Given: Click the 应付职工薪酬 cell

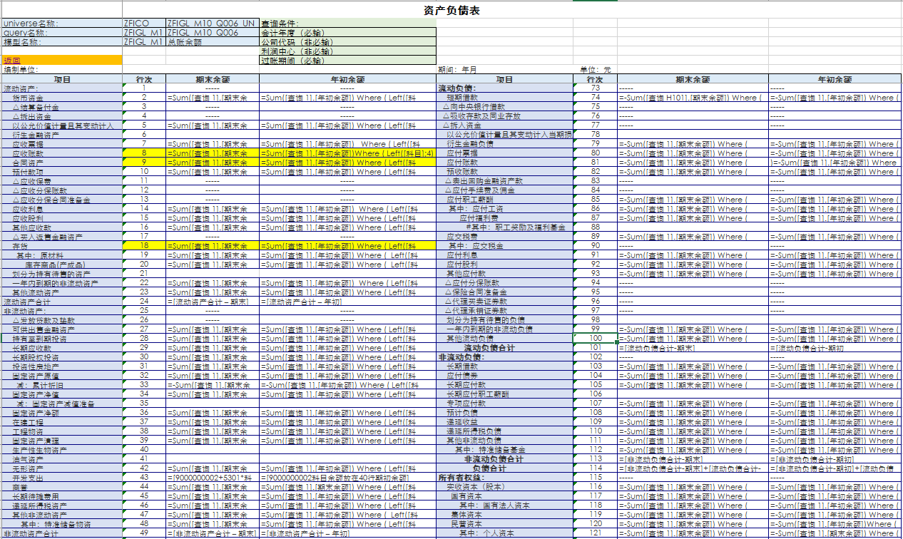Looking at the screenshot, I should 505,200.
